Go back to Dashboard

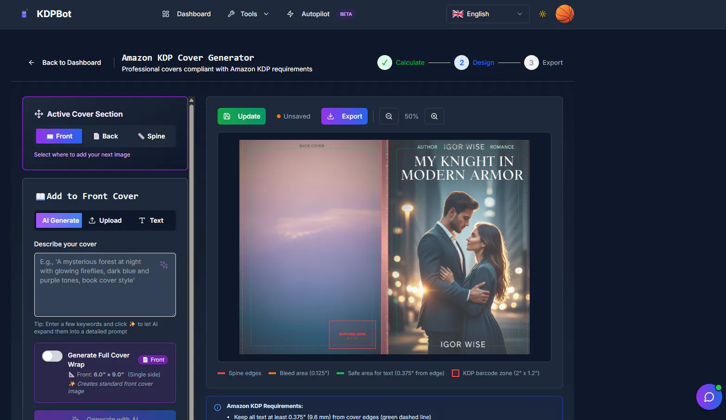(65, 63)
